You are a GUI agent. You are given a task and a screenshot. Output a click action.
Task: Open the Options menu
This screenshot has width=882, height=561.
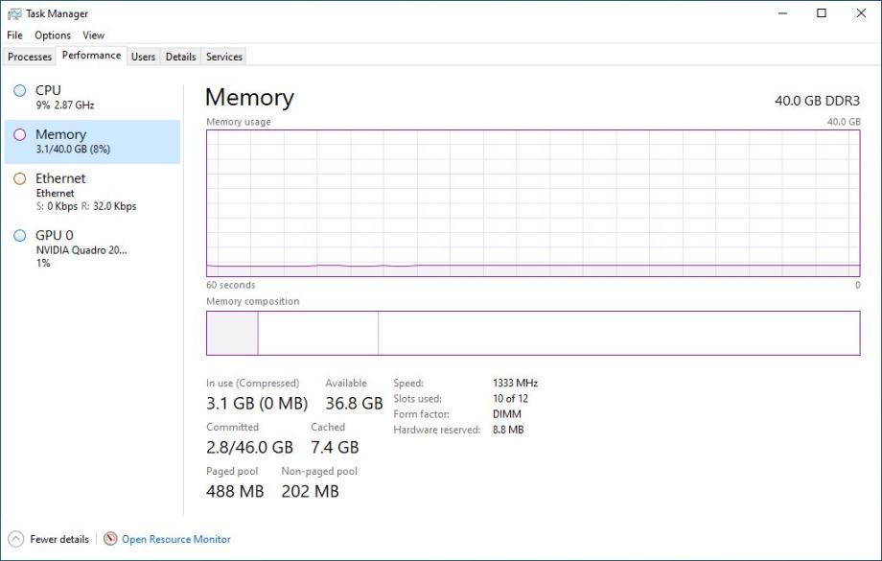point(53,35)
